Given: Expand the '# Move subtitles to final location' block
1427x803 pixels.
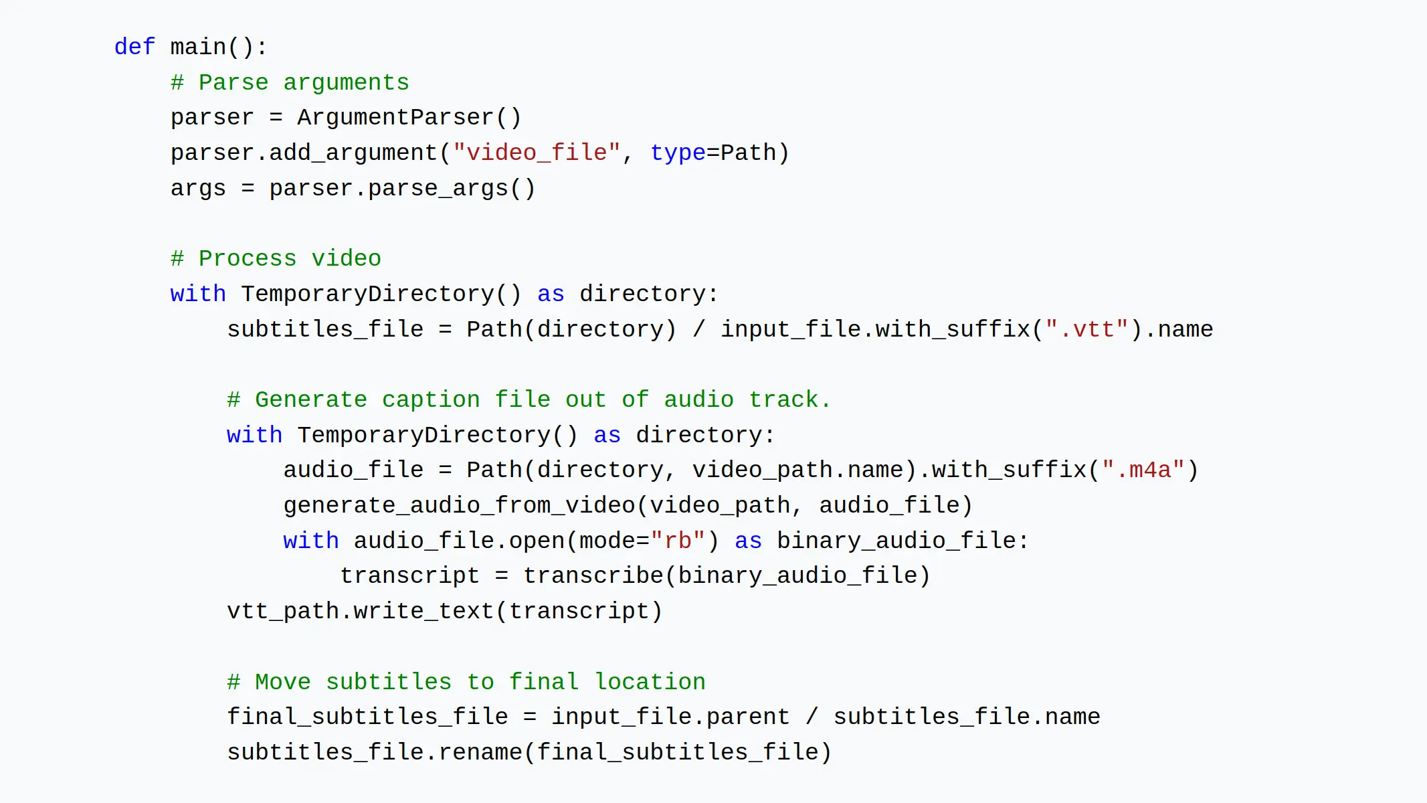Looking at the screenshot, I should coord(466,681).
